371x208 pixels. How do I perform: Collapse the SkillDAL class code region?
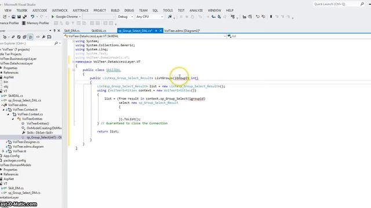click(x=74, y=70)
